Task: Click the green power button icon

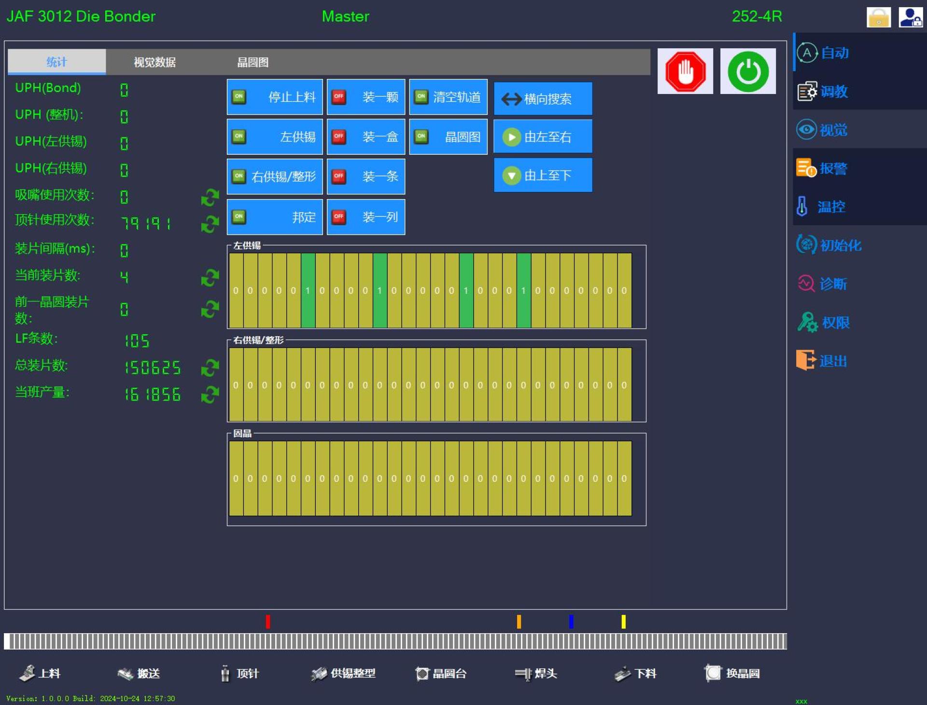Action: [748, 71]
